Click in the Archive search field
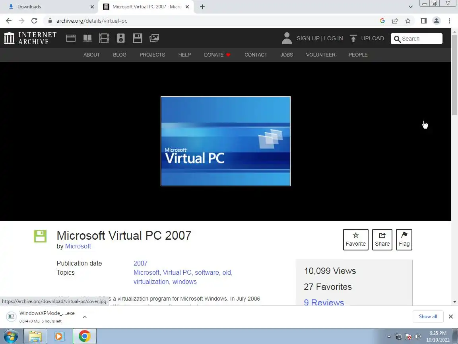This screenshot has width=458, height=344. tap(417, 39)
